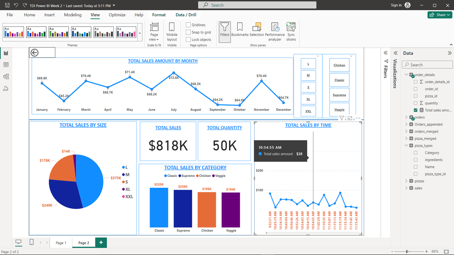This screenshot has height=255, width=454.
Task: Enable Lock objects
Action: 188,39
